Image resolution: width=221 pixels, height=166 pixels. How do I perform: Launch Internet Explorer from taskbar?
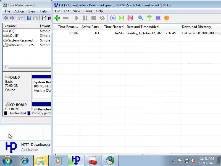click(x=25, y=160)
